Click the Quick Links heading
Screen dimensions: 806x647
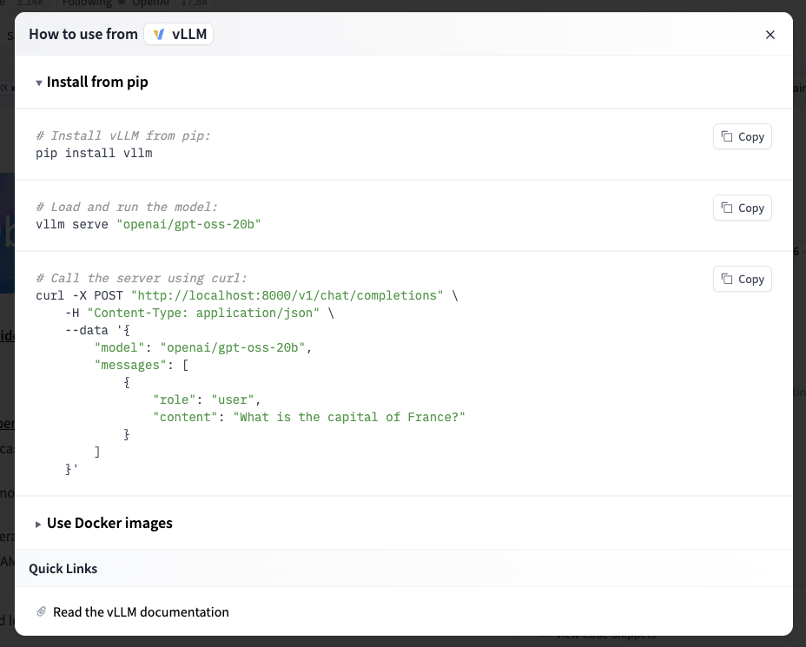pos(63,569)
